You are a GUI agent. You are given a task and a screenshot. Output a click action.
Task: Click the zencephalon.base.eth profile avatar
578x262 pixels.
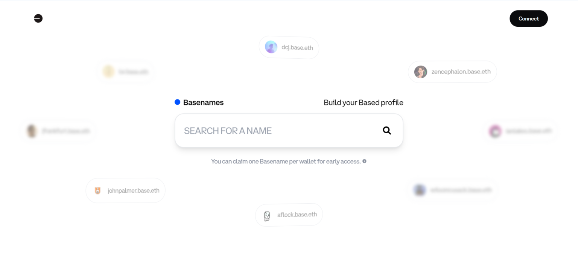[420, 72]
